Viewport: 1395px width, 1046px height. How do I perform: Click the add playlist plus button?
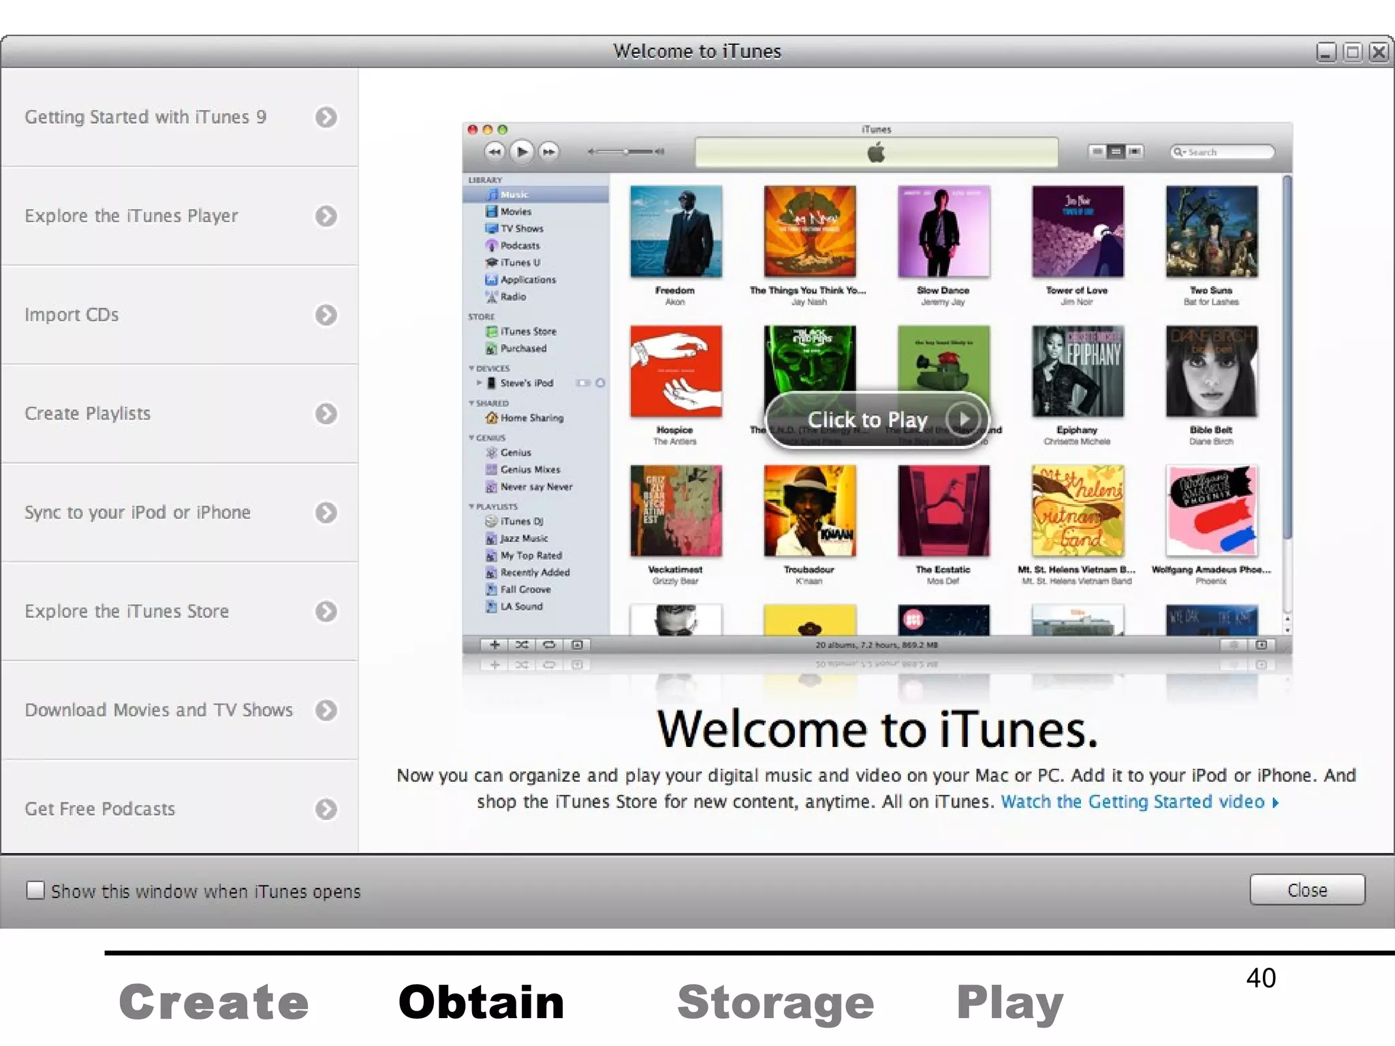495,645
